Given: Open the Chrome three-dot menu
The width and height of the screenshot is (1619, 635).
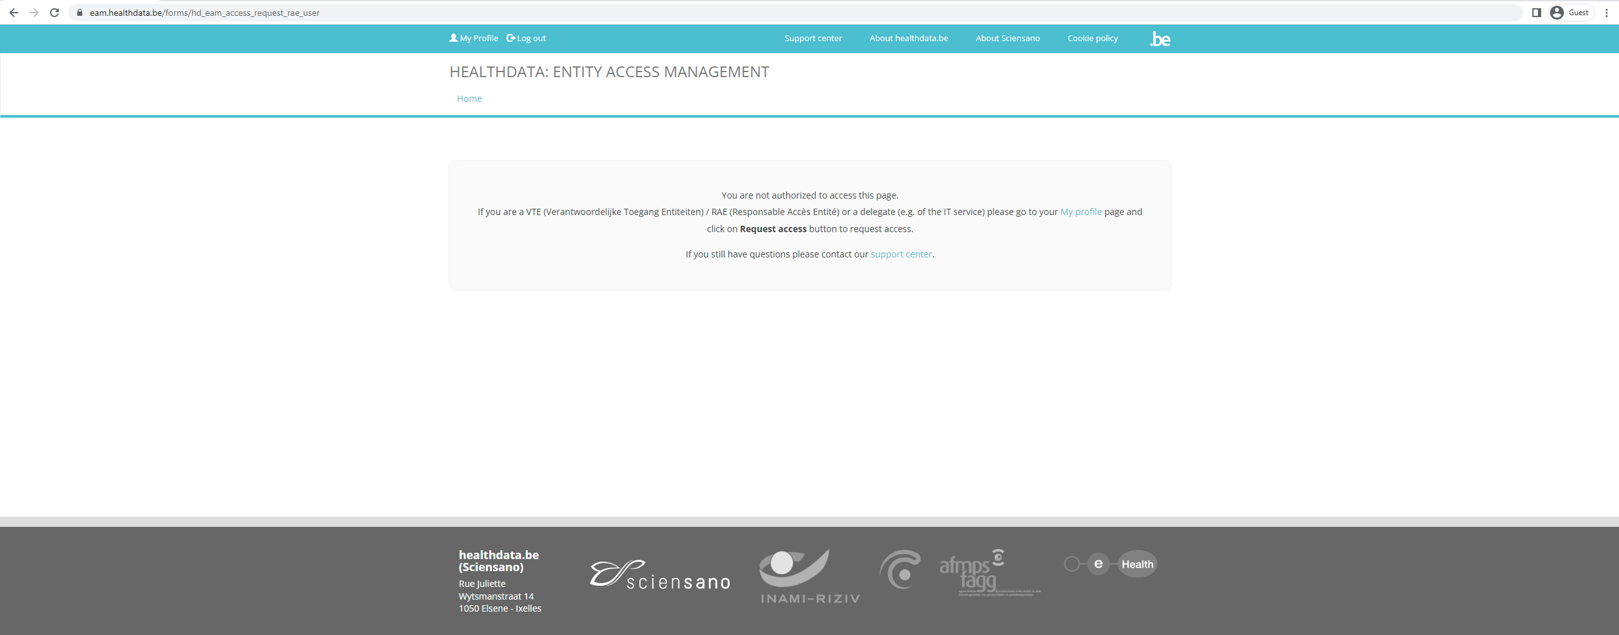Looking at the screenshot, I should [x=1606, y=13].
